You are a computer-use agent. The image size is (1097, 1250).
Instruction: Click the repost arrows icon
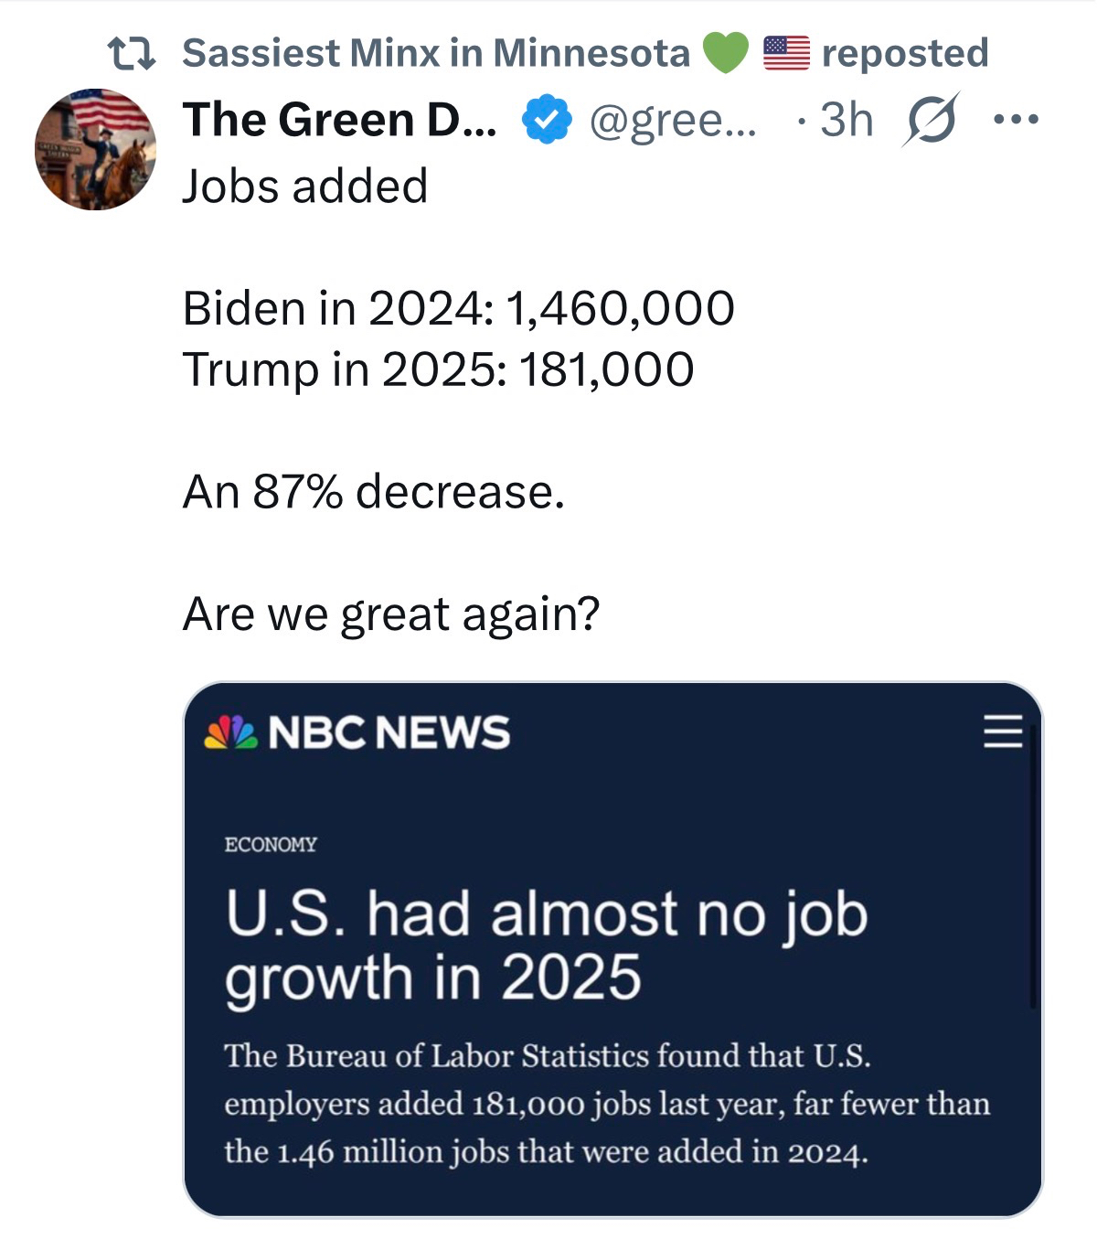[132, 54]
